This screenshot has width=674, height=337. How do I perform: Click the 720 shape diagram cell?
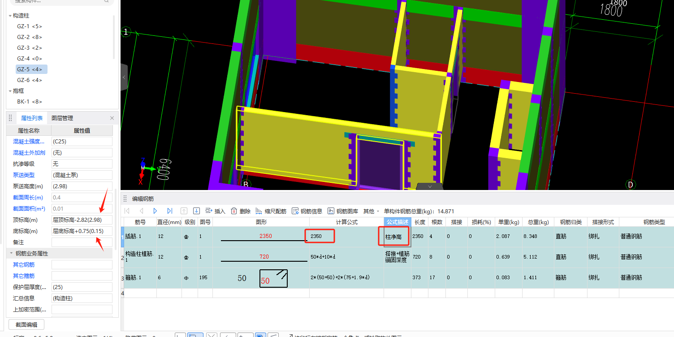pos(261,257)
